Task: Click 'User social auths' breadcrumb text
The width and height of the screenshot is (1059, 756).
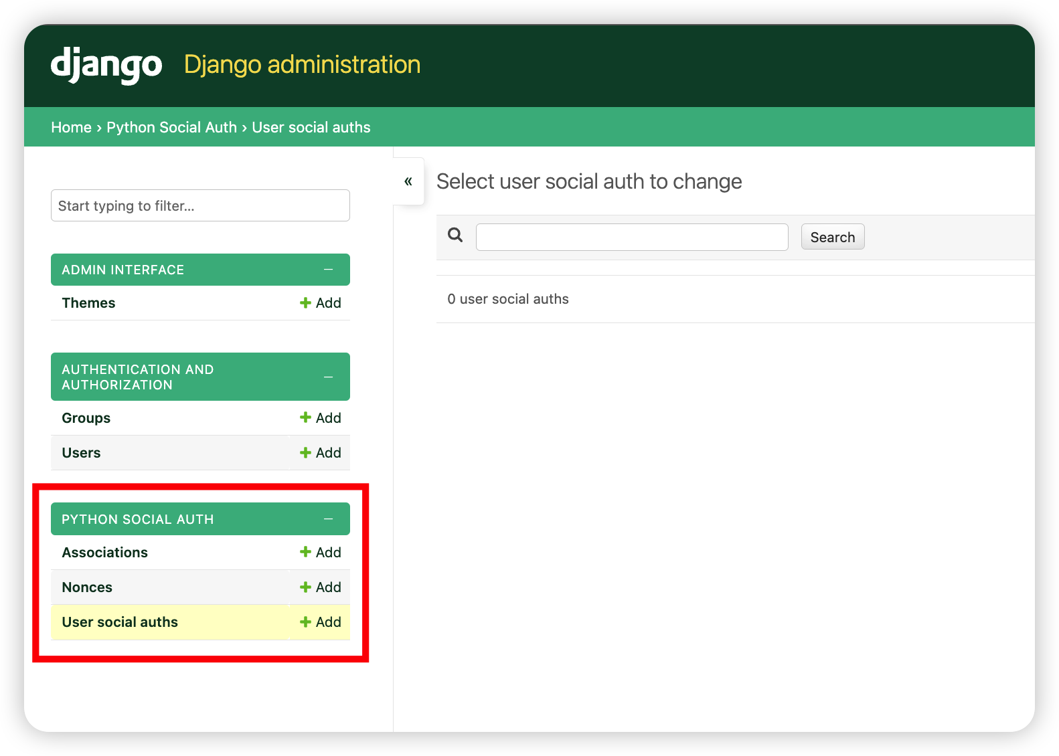Action: 311,127
